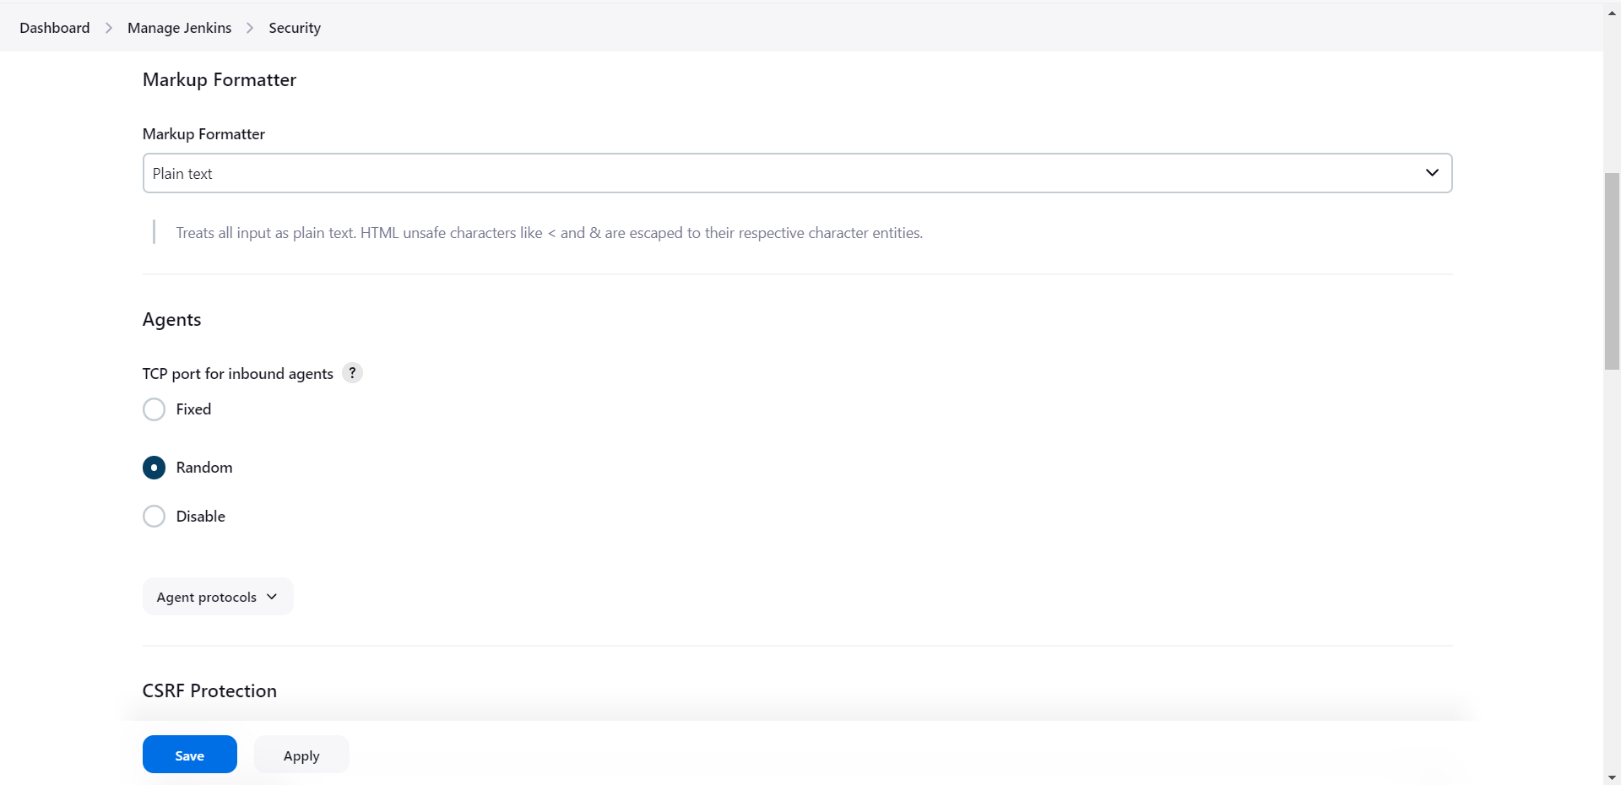Screen dimensions: 1621x785
Task: Select the Disable TCP port option
Action: [x=154, y=517]
